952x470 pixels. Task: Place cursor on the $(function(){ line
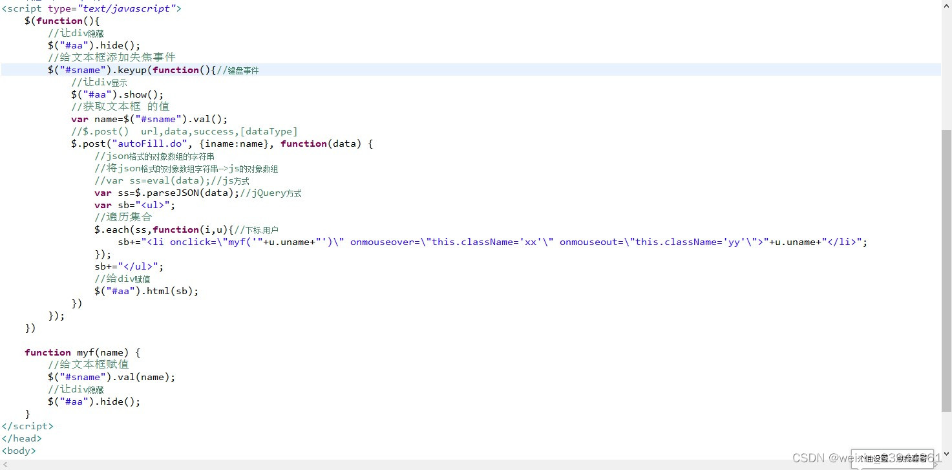tap(62, 21)
